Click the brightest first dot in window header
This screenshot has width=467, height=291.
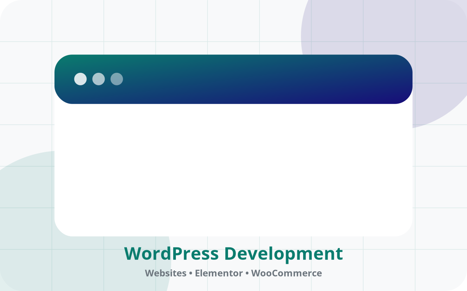[81, 79]
